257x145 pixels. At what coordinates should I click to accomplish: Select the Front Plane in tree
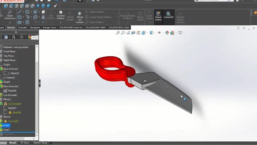pyautogui.click(x=9, y=51)
